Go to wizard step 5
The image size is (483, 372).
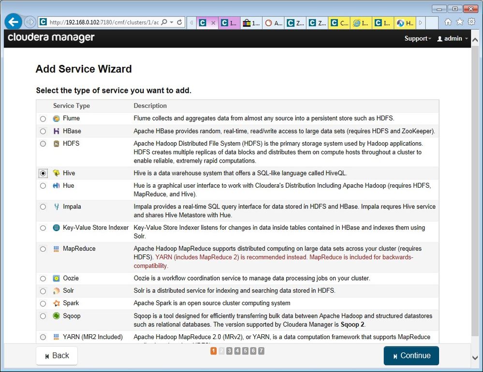(x=245, y=351)
